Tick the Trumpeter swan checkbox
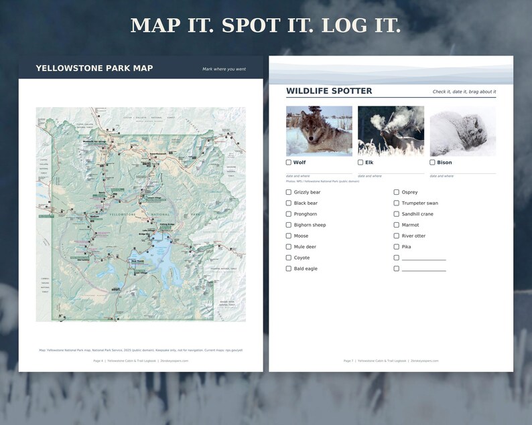The width and height of the screenshot is (532, 425). click(396, 203)
